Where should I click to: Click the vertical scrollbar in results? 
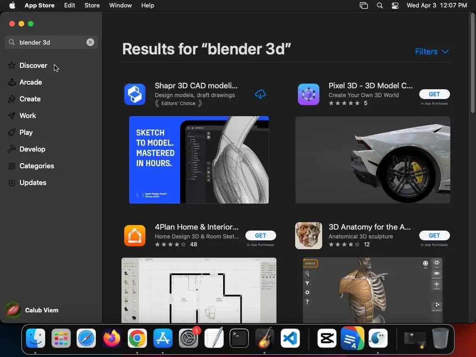point(472,64)
